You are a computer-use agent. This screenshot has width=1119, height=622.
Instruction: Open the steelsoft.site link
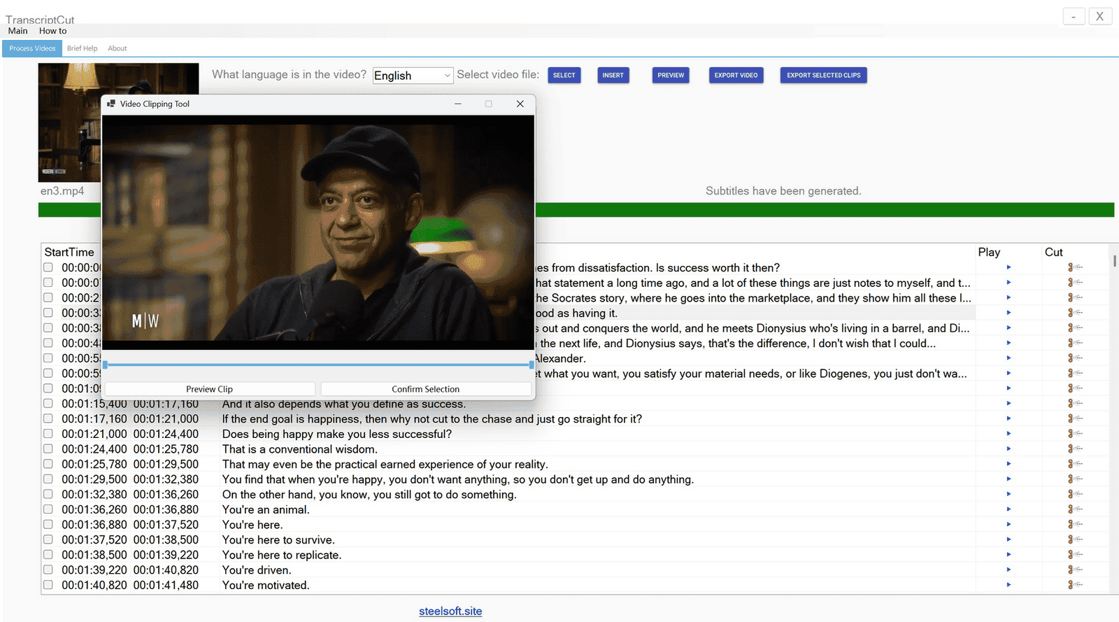coord(450,611)
